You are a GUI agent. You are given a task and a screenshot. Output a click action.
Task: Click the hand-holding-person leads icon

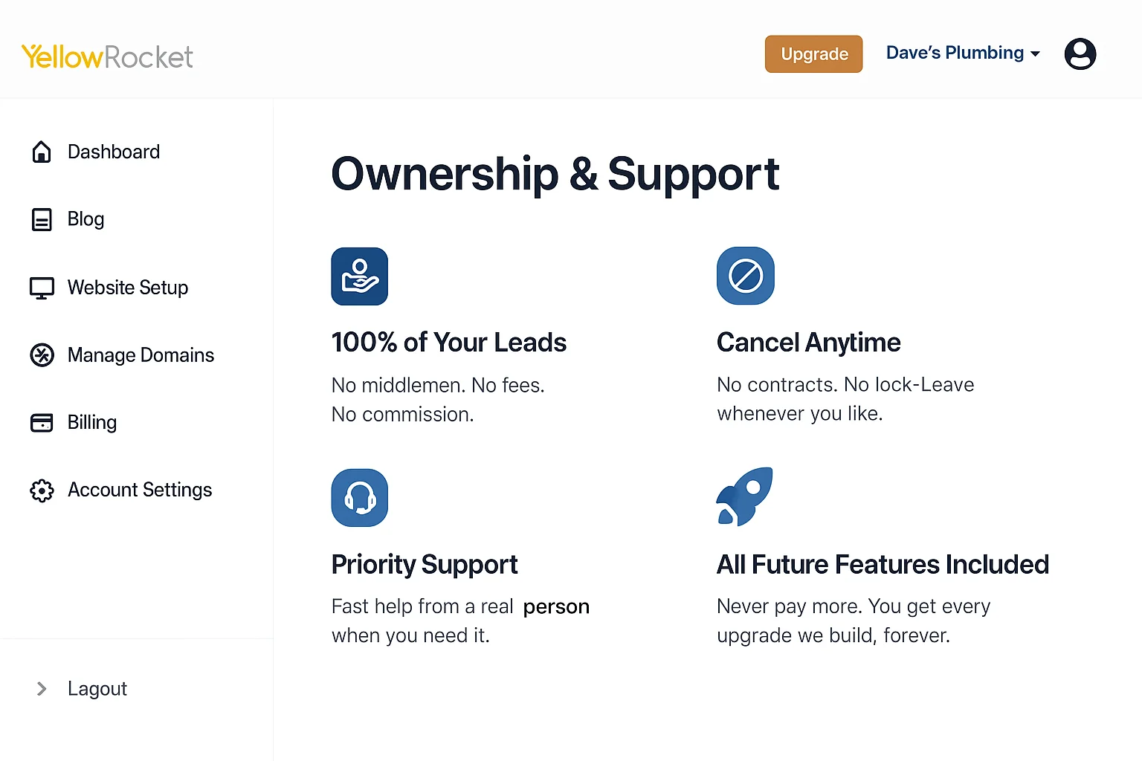click(x=360, y=276)
